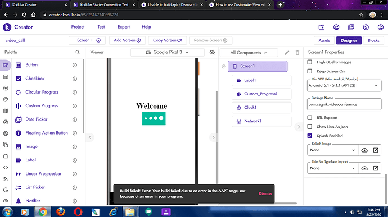Open the Title Bar Typeface Import dropdown
This screenshot has width=388, height=217.
click(333, 168)
